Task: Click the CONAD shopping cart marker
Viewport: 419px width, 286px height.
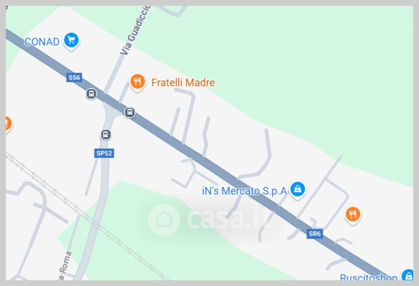Action: pyautogui.click(x=71, y=41)
